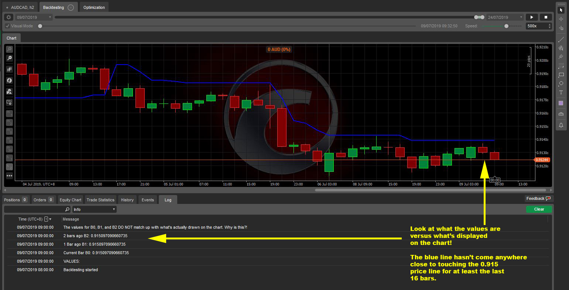Take a chart snapshot with camera icon
569x290 pixels.
click(561, 115)
